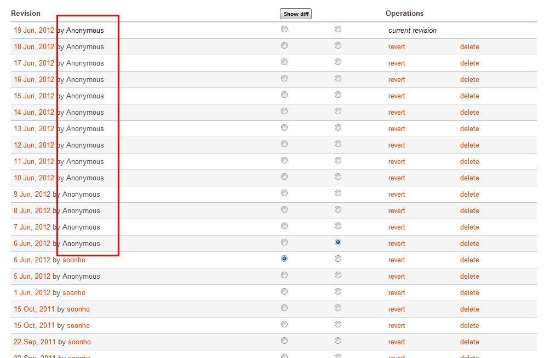Screen dimensions: 550x358
Task: Select right radio button for 14 Jun, 2012
Action: click(337, 111)
